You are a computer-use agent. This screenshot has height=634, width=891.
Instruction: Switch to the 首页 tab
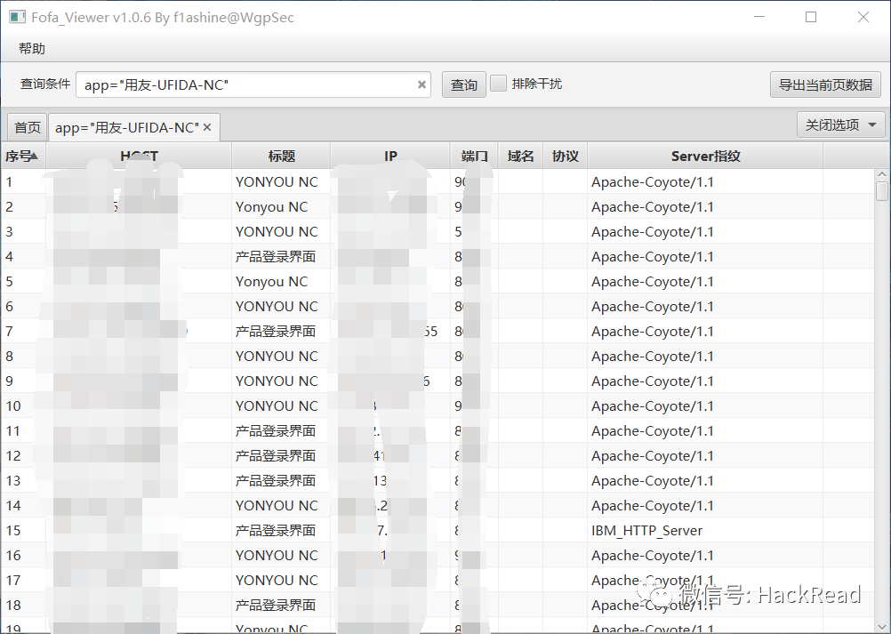click(x=28, y=127)
